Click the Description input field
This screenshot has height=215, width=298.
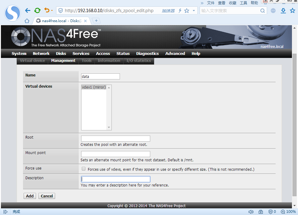tap(116, 179)
